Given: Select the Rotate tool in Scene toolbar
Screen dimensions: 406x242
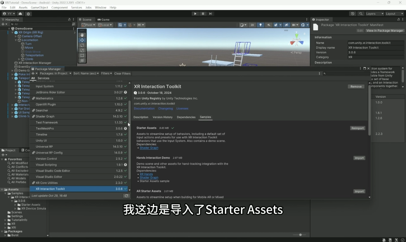Looking at the screenshot, I should [x=82, y=45].
